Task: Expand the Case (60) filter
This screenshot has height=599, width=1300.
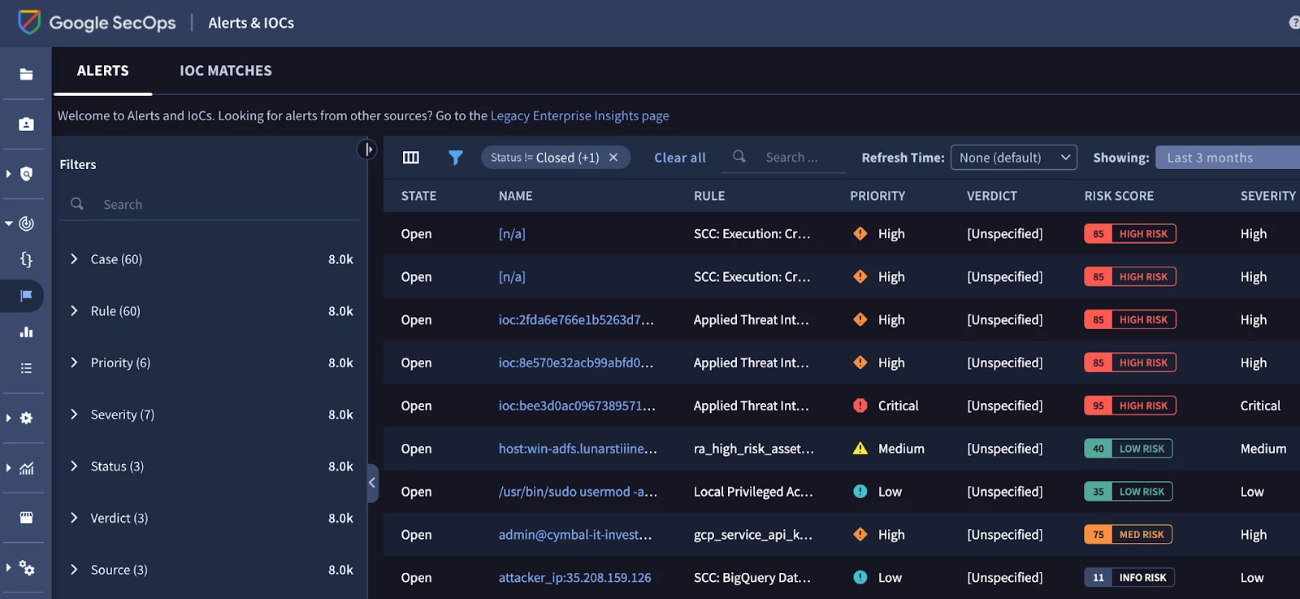Action: pyautogui.click(x=74, y=258)
